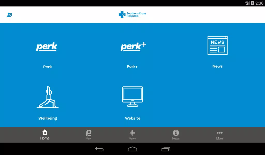Tap the clock showing 2:36
Image resolution: width=265 pixels, height=155 pixels.
pos(259,3)
